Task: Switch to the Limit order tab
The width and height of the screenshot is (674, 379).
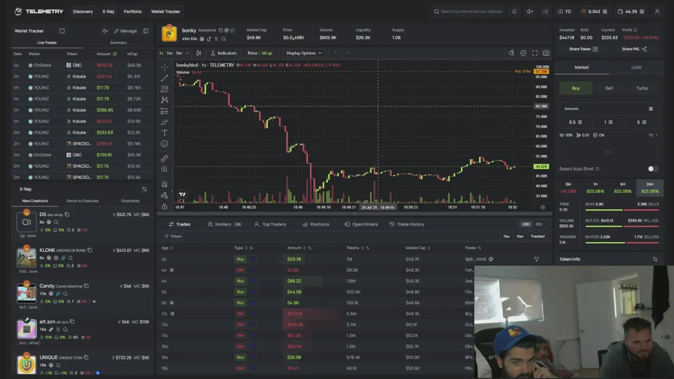Action: tap(636, 67)
